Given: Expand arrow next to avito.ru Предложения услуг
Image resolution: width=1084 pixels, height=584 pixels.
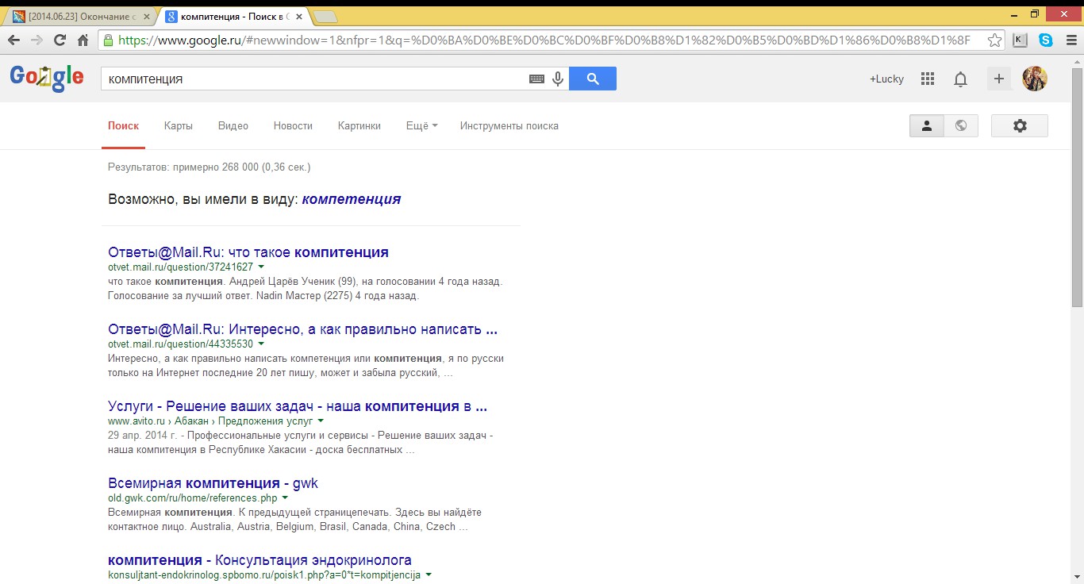Looking at the screenshot, I should click(x=321, y=421).
